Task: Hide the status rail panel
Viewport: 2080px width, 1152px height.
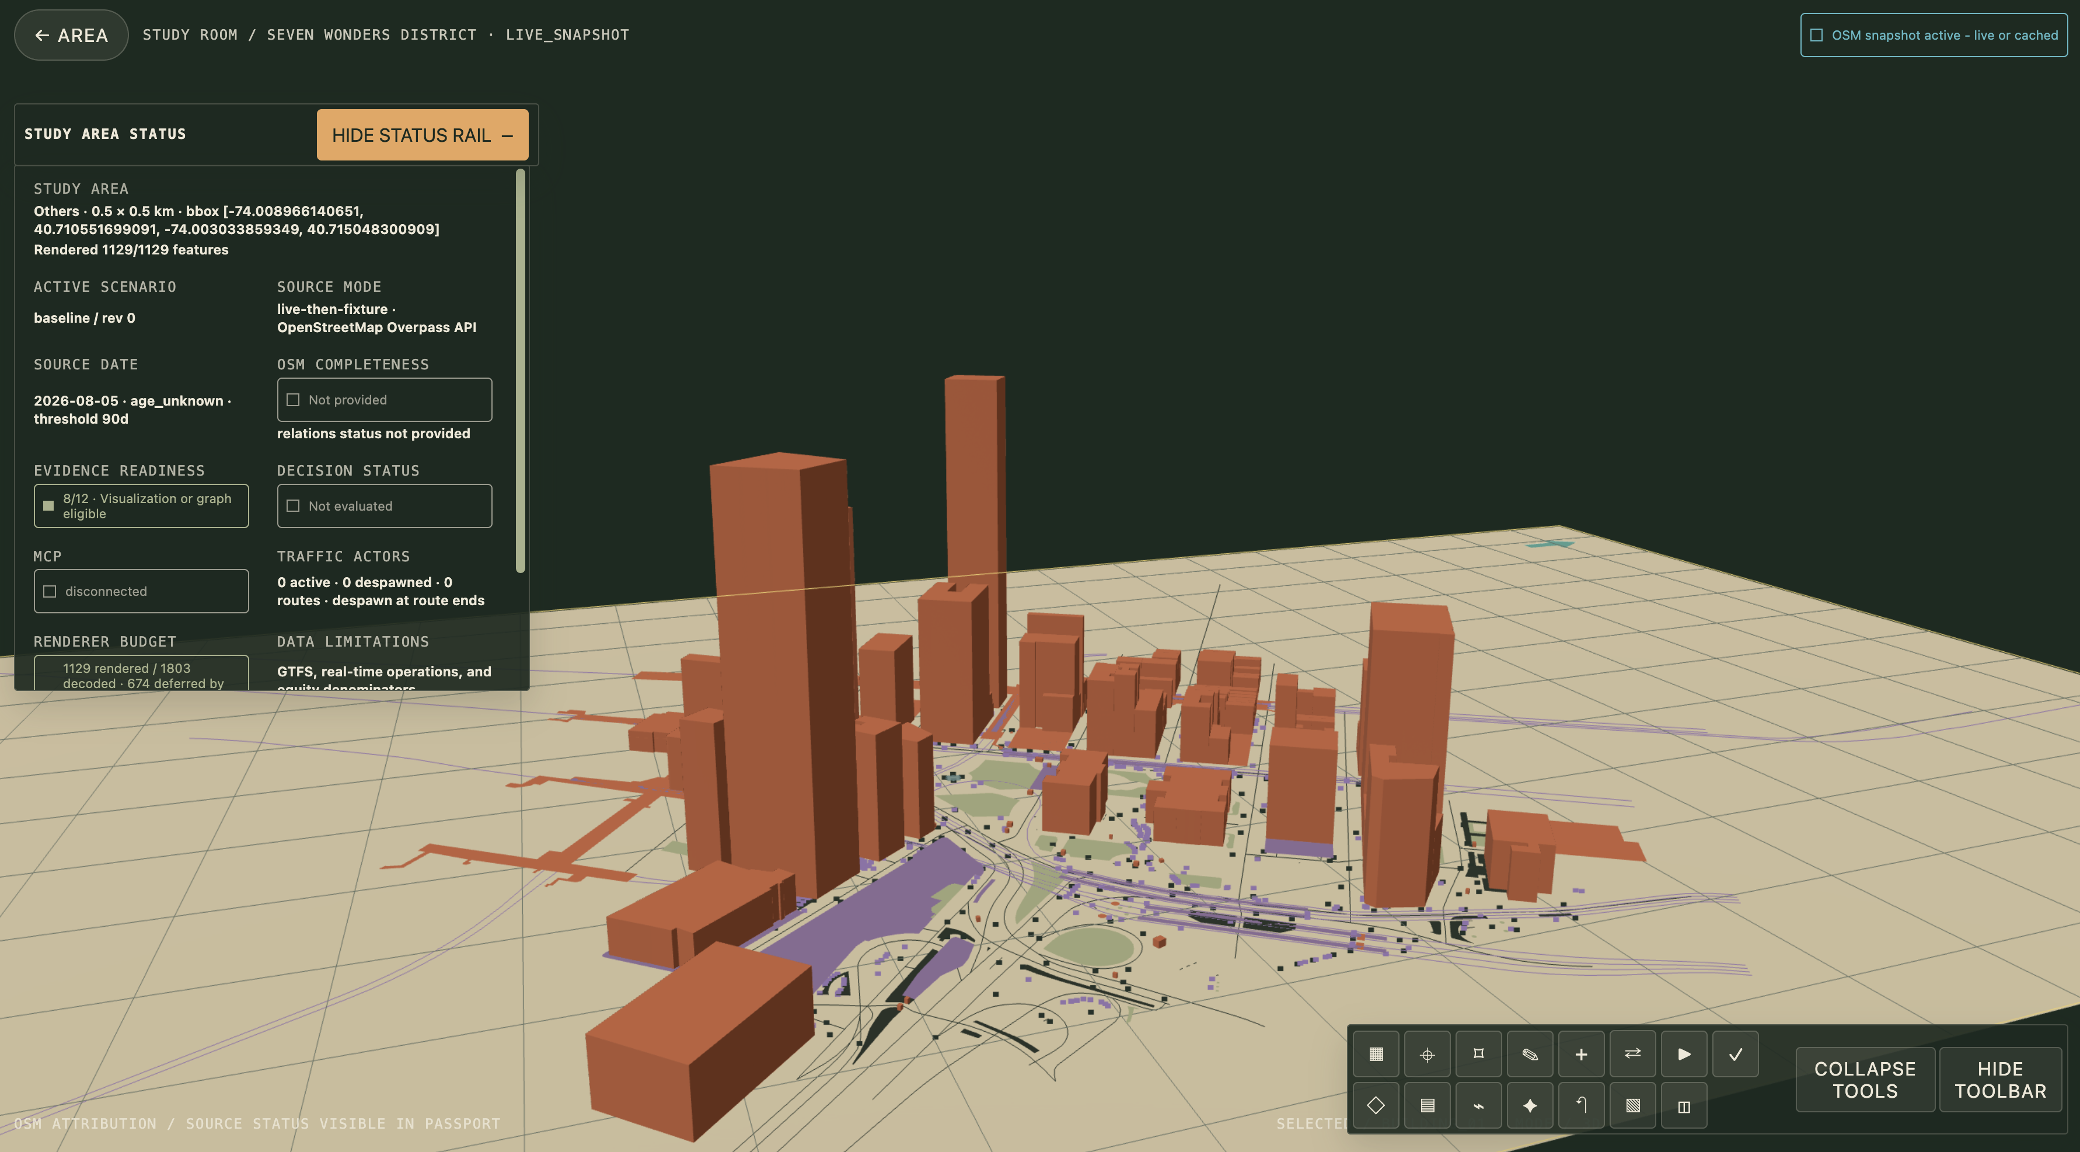Action: click(423, 135)
